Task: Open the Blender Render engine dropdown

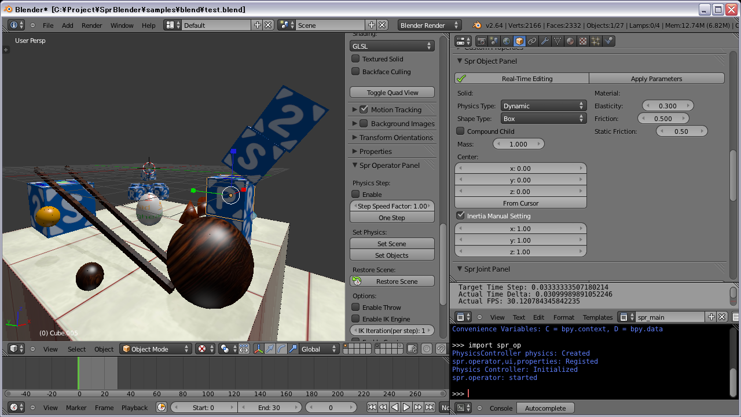Action: coord(430,25)
